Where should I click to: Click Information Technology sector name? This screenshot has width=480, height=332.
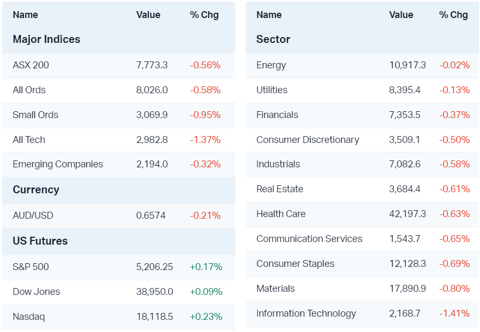click(306, 313)
